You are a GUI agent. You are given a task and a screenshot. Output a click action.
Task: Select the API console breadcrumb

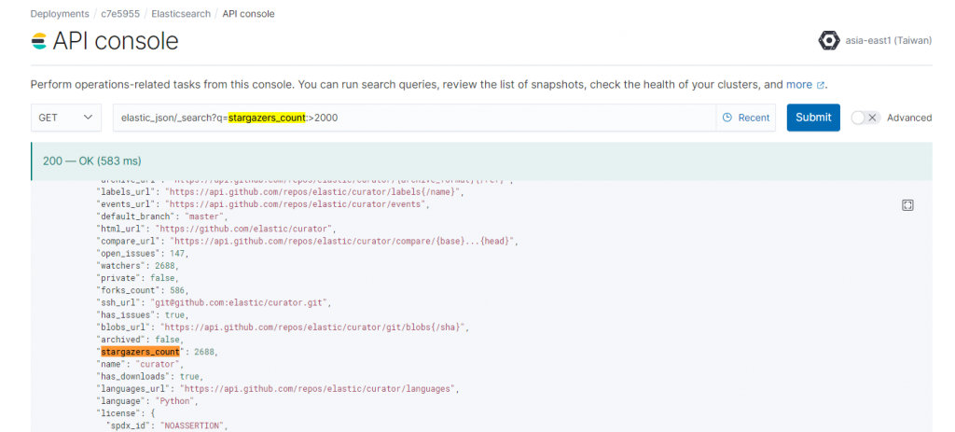pos(248,13)
